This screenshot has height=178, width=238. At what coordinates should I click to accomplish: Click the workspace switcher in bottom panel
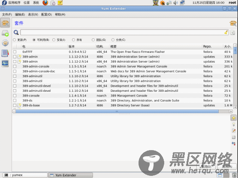pos(223,175)
